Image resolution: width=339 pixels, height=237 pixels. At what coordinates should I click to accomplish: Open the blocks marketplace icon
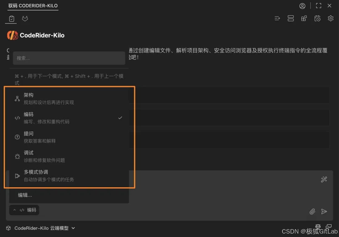304,18
